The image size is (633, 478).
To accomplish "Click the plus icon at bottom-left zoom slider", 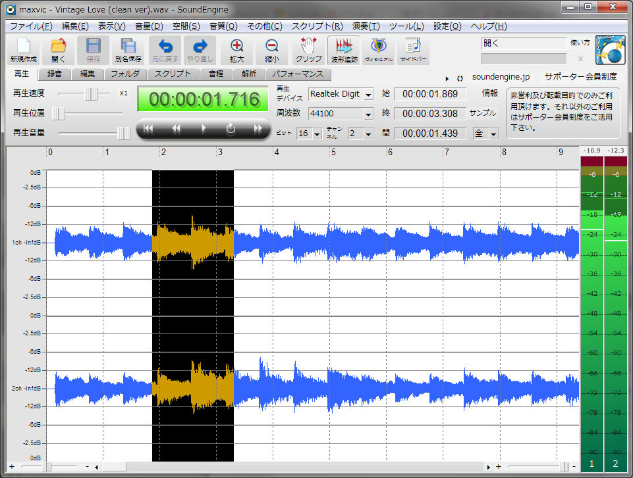I will point(12,466).
